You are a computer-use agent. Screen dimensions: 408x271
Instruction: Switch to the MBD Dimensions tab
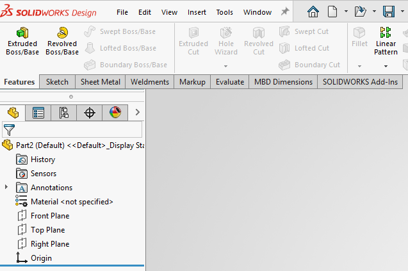tap(283, 82)
